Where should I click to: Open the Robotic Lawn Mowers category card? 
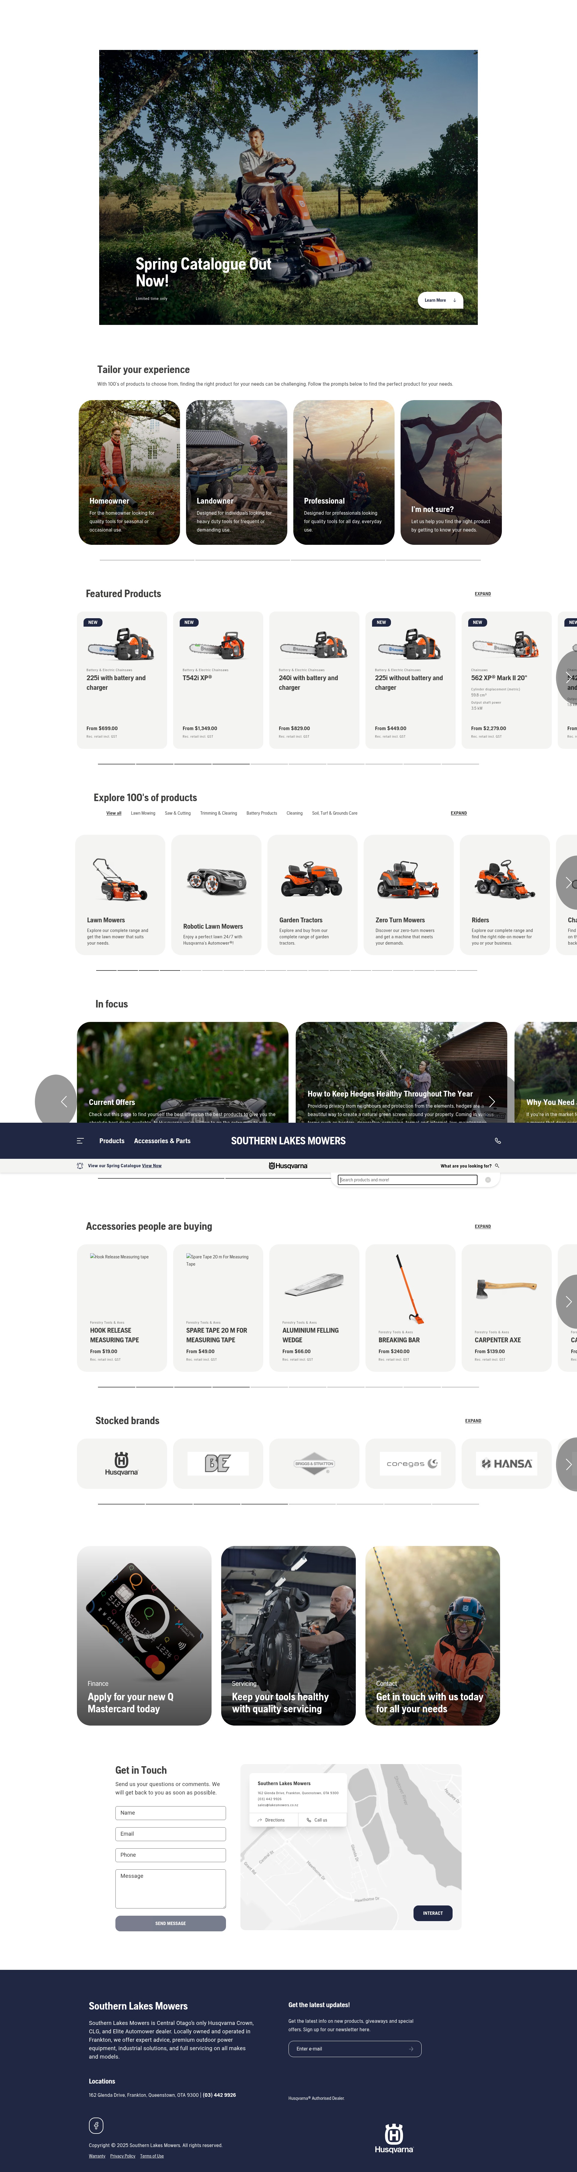216,895
